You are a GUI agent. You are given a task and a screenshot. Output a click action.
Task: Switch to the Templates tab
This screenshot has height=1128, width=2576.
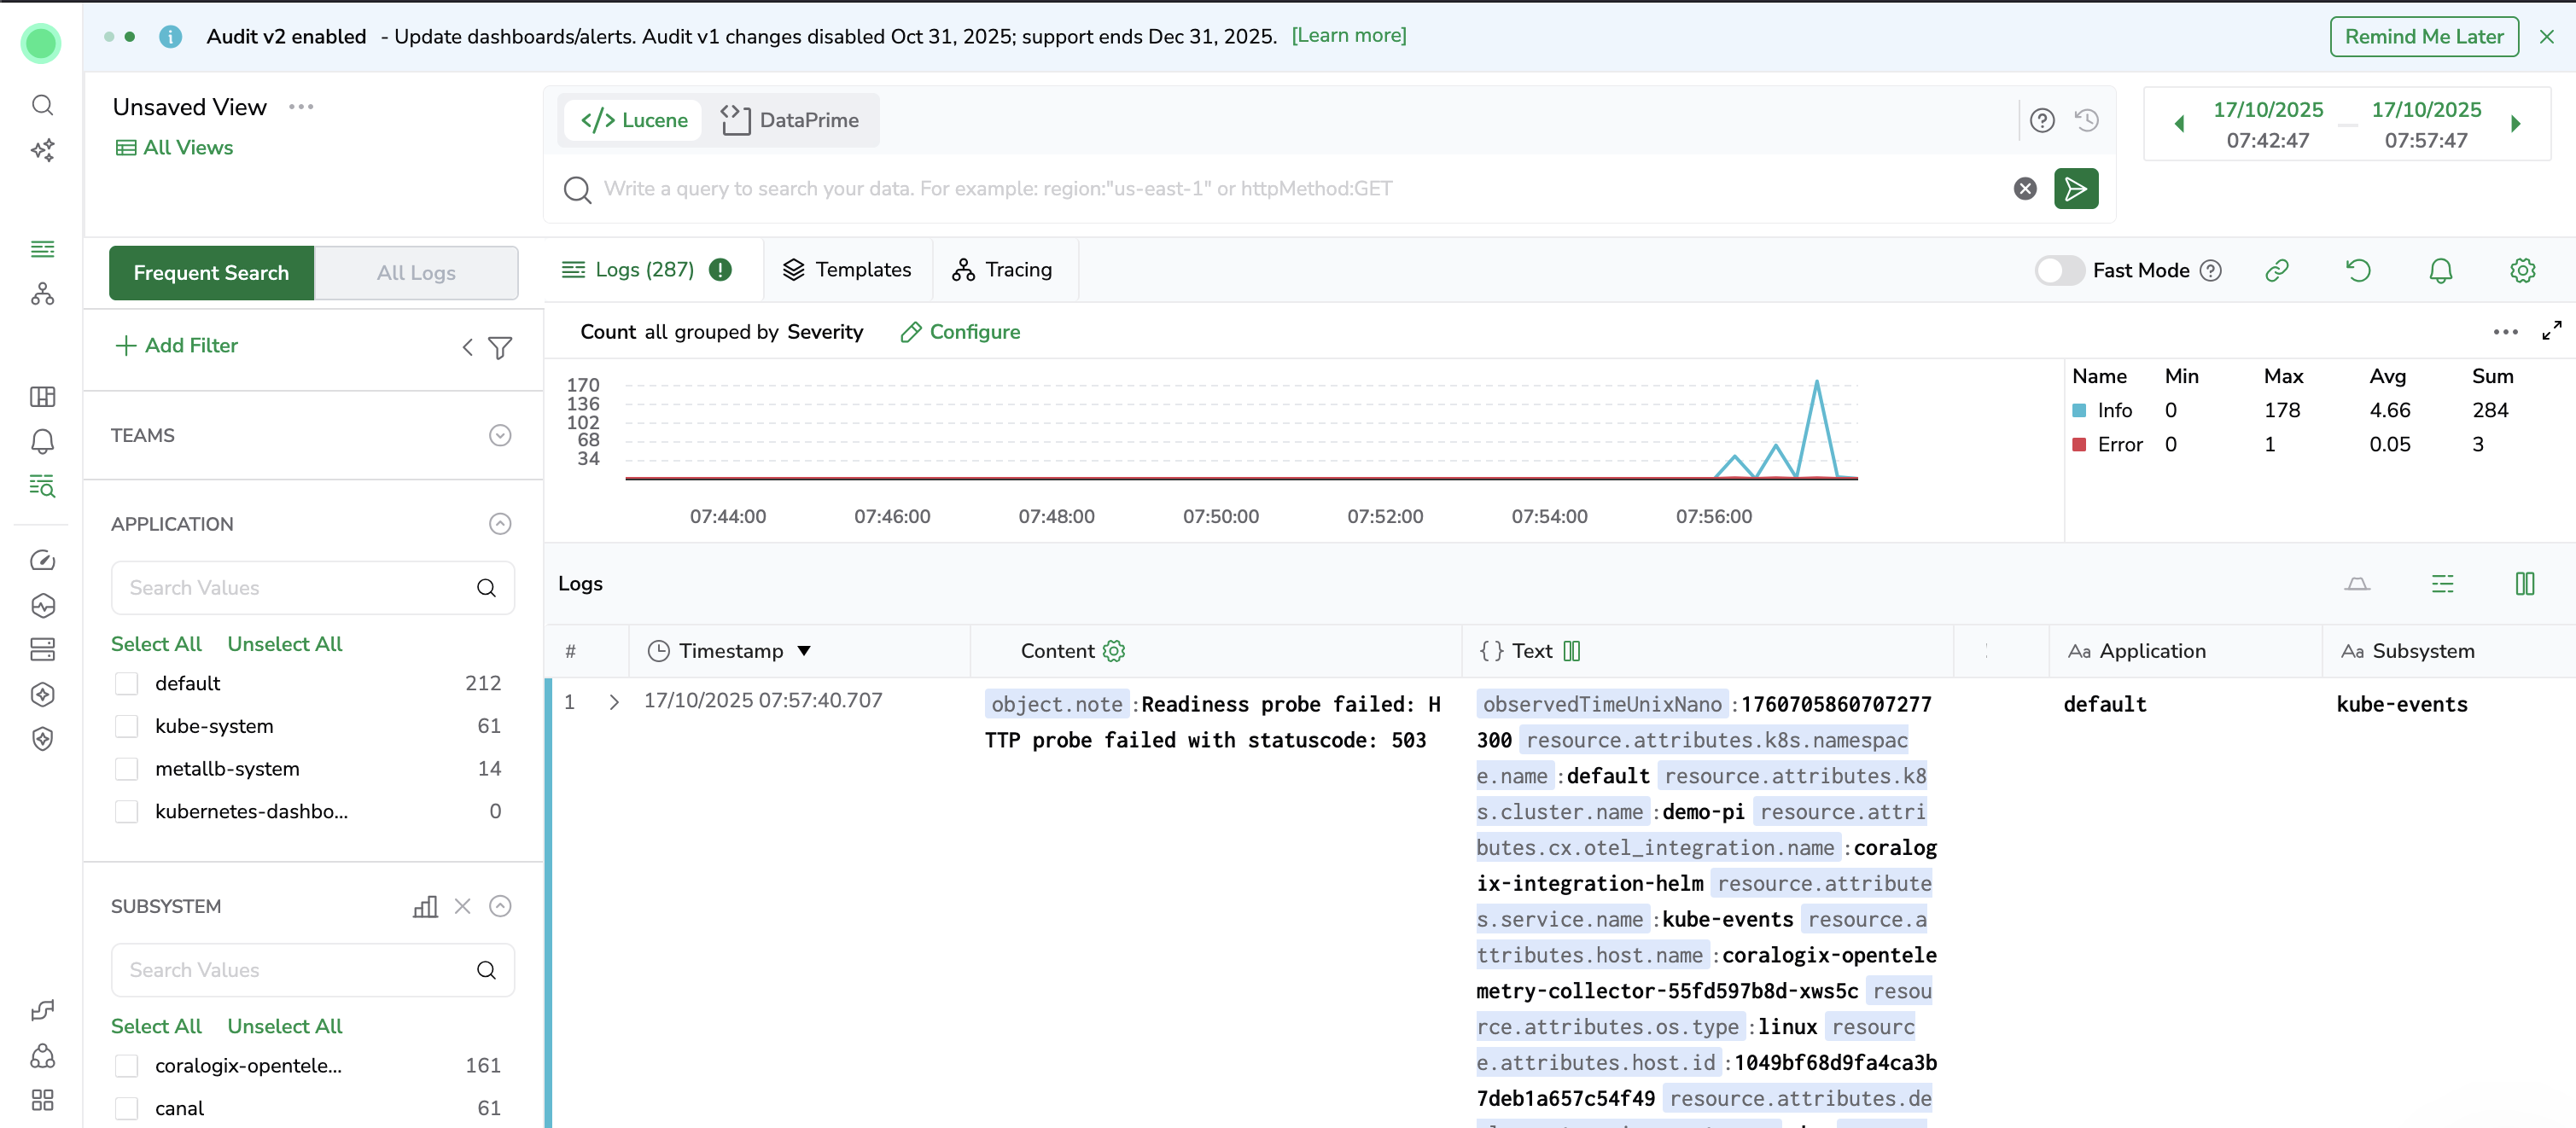[847, 270]
